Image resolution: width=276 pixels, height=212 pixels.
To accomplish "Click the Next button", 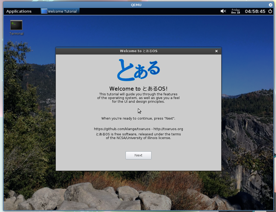I will [139, 155].
